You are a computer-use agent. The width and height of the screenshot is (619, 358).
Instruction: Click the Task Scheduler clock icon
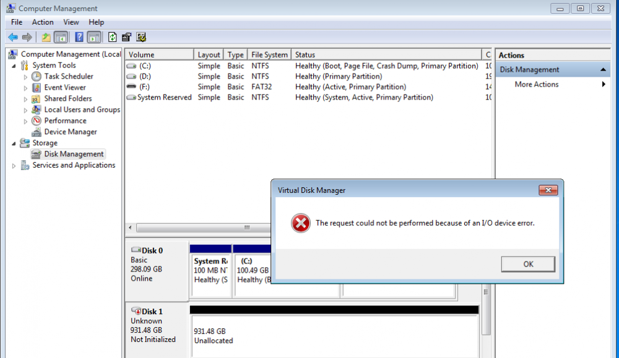[37, 76]
